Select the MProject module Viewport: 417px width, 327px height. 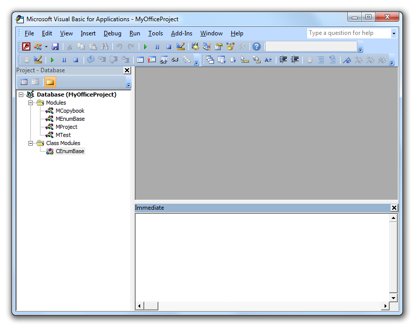66,127
